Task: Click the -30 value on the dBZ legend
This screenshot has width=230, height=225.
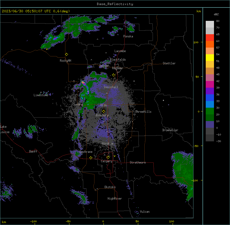Action: [219, 141]
